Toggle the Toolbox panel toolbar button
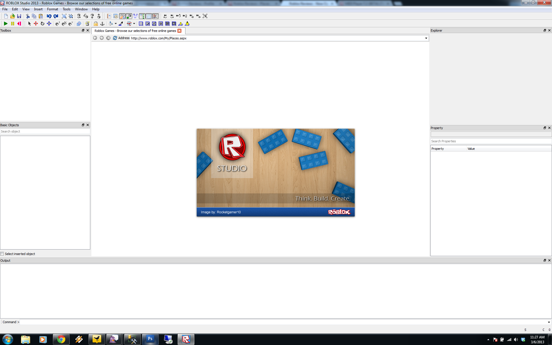 coord(122,16)
